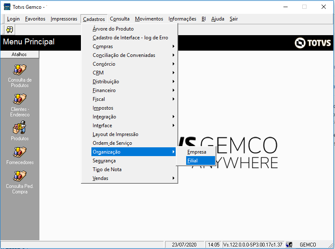The image size is (335, 249).
Task: Open the Produtos shortcut icon
Action: [x=20, y=128]
